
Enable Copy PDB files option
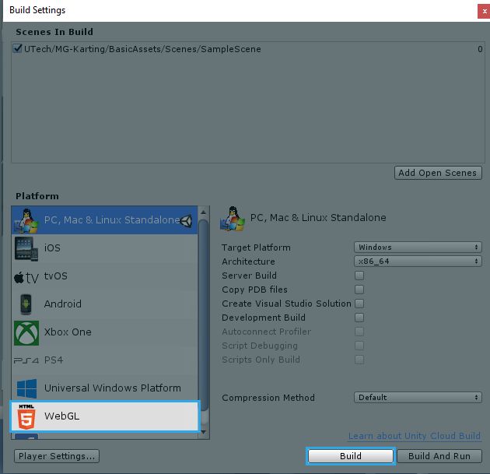(359, 290)
